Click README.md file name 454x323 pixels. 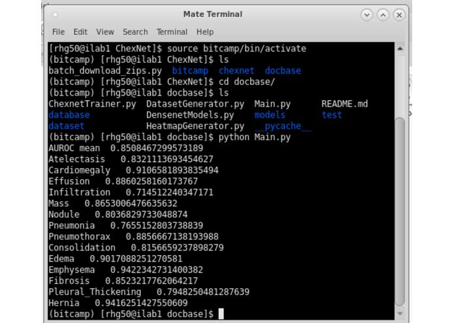[344, 104]
